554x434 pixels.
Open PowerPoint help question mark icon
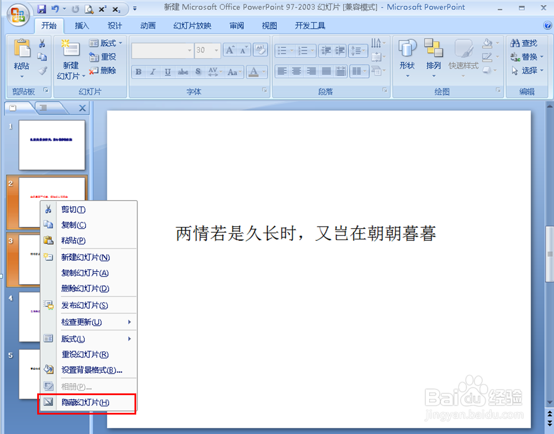(548, 25)
